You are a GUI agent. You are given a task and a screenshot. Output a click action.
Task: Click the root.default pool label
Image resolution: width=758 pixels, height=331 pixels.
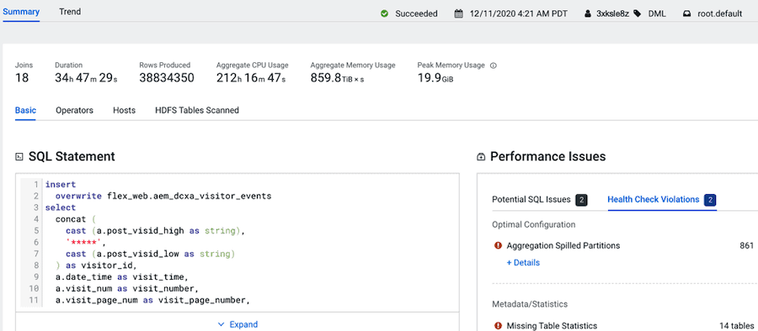(x=720, y=14)
